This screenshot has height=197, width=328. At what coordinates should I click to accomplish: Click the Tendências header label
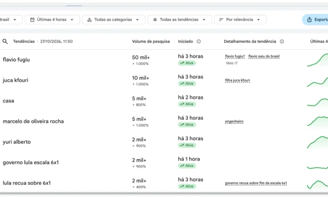tap(24, 41)
